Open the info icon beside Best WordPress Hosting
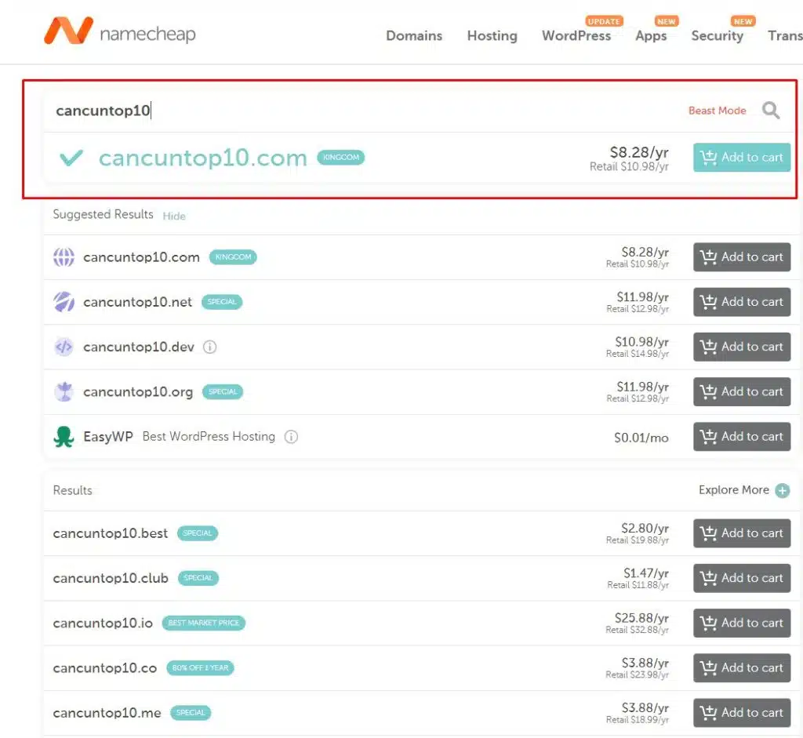Screen dimensions: 803x738 (x=292, y=437)
